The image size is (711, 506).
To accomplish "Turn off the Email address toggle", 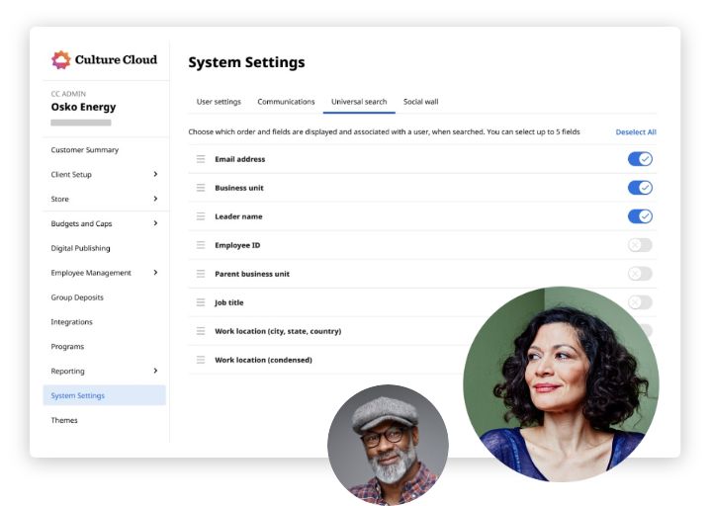I will 640,159.
